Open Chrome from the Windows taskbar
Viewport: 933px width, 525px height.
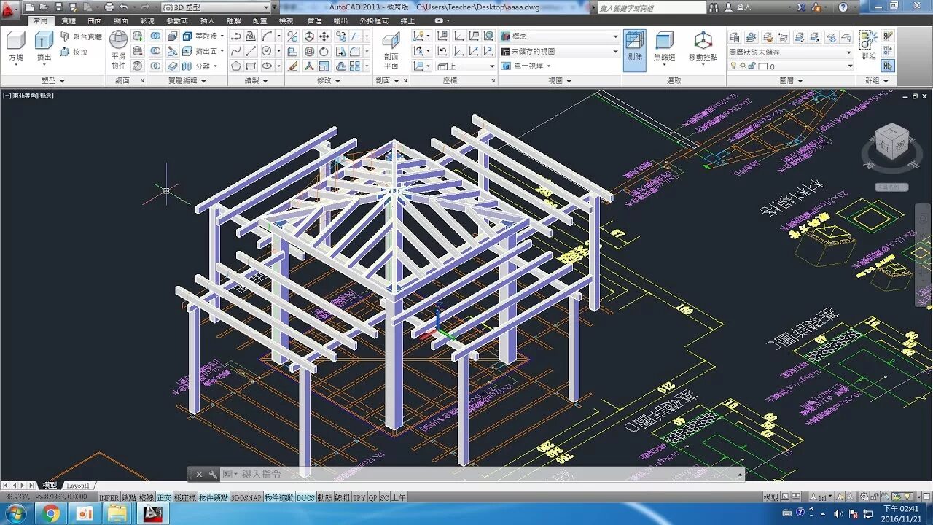[50, 513]
